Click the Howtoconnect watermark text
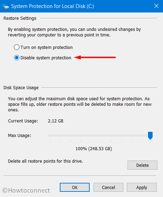This screenshot has width=163, height=197. (26, 190)
